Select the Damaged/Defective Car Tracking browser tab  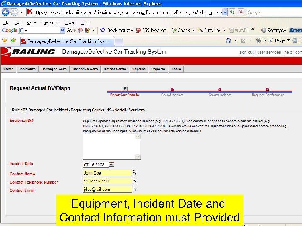67,41
